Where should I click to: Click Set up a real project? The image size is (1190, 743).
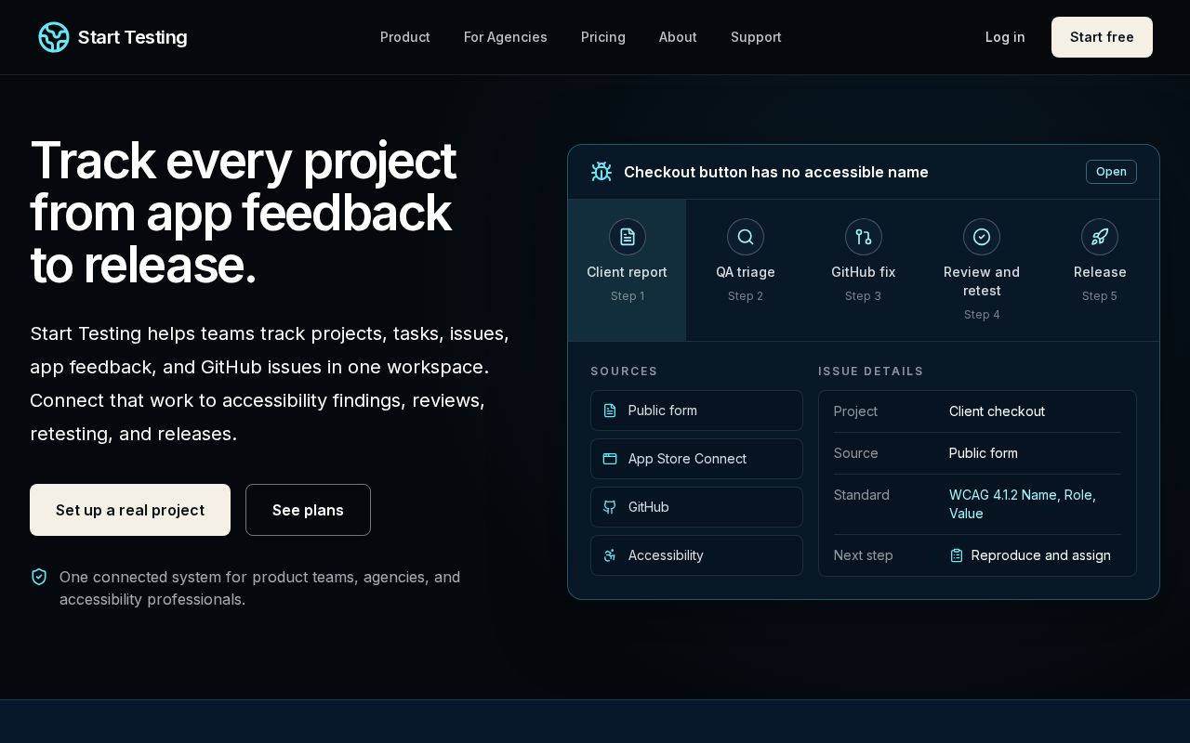[130, 510]
